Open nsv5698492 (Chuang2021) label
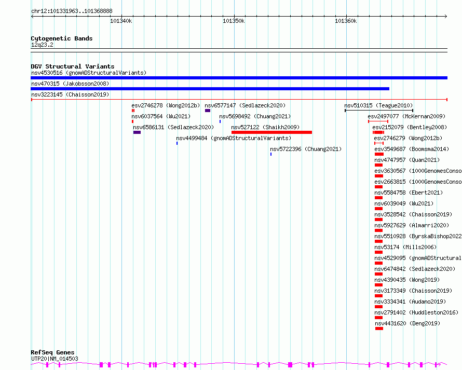 (x=255, y=116)
